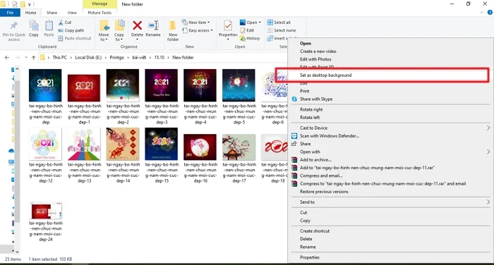Select thumbnail cuc-dep-1 red 2021 image
494x265 pixels.
[84, 88]
